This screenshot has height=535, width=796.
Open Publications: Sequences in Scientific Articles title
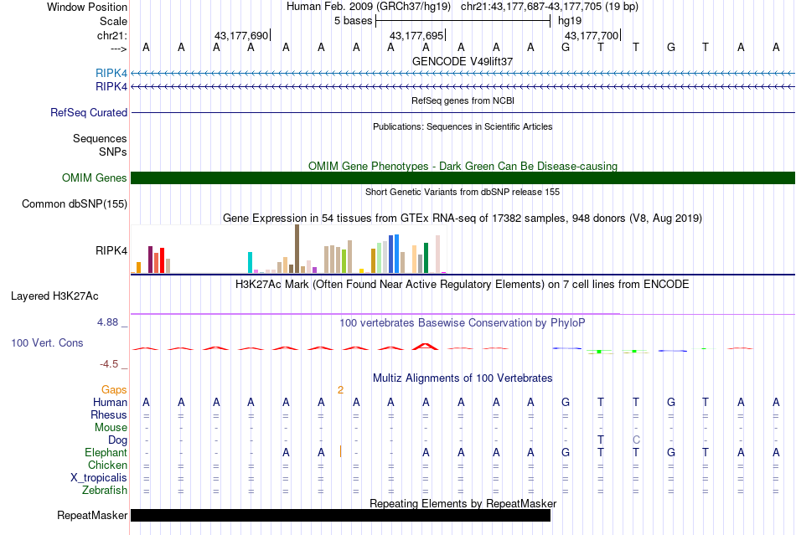tap(463, 126)
